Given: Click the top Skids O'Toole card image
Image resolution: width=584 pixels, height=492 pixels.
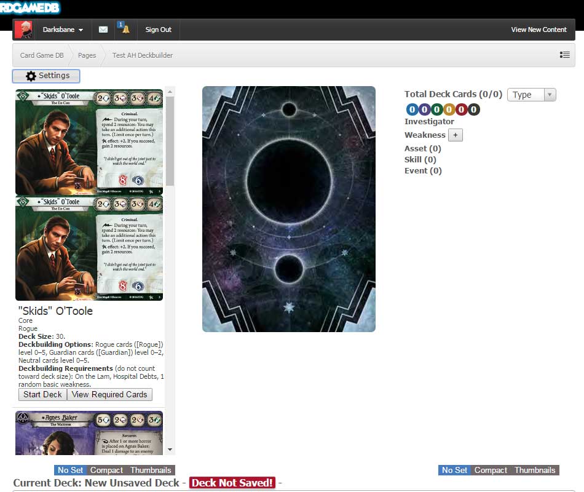Looking at the screenshot, I should pos(89,142).
